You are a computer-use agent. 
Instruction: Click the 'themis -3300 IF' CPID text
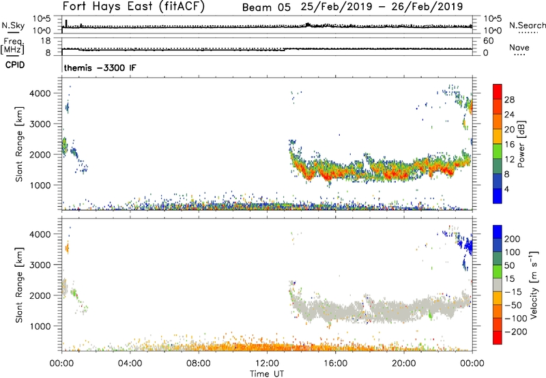[x=100, y=68]
